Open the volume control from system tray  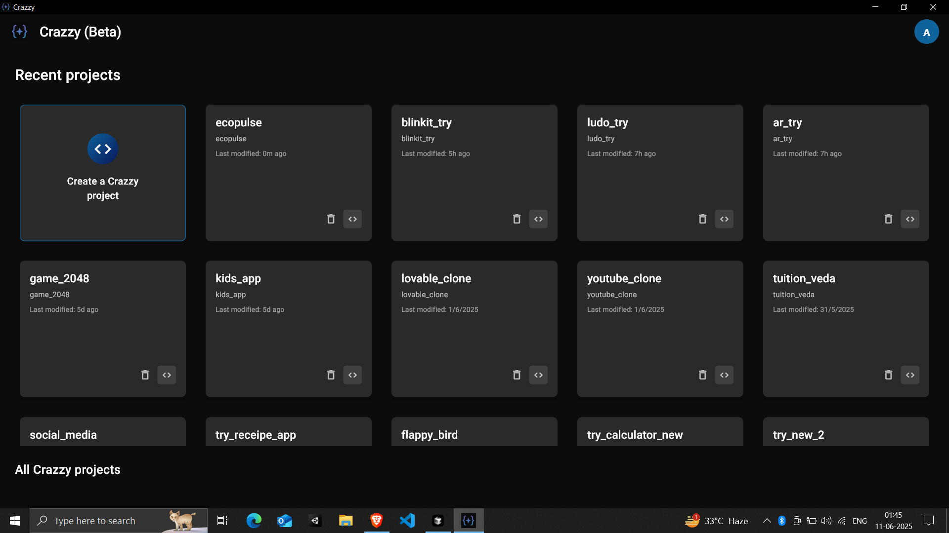(827, 520)
